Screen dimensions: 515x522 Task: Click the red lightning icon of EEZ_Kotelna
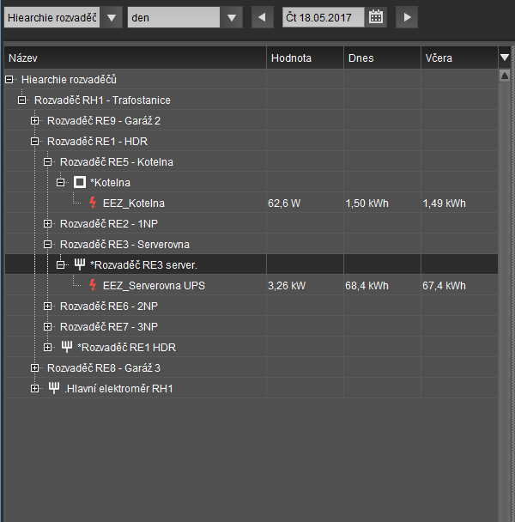[x=93, y=203]
